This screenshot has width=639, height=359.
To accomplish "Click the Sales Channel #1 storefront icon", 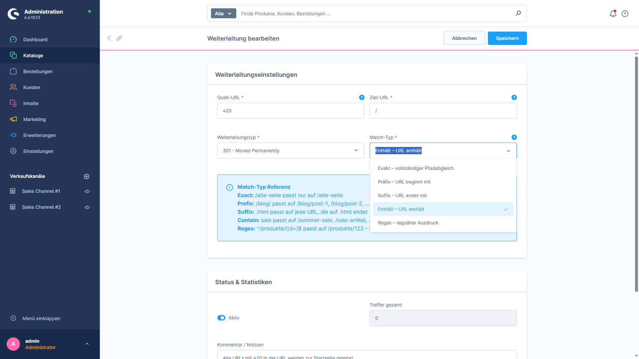I will [x=13, y=191].
